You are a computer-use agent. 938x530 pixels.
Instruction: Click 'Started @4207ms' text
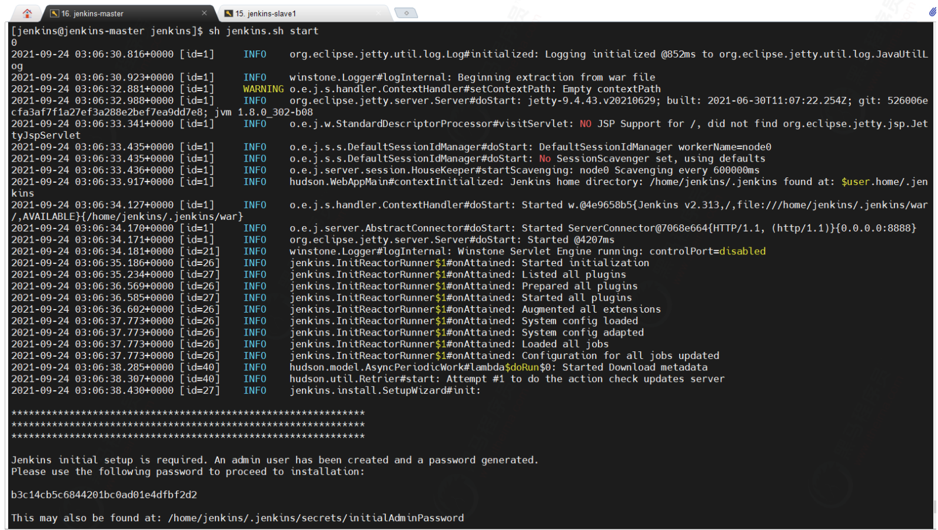pyautogui.click(x=571, y=240)
